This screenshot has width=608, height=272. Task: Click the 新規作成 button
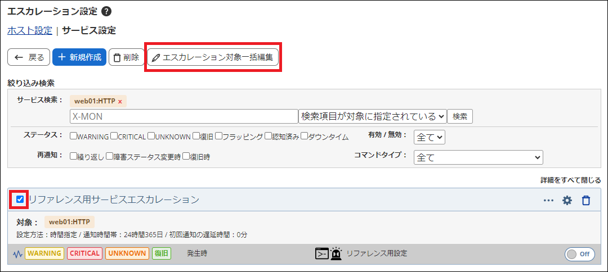coord(79,57)
